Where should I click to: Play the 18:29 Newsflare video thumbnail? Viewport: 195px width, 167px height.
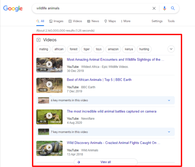pyautogui.click(x=49, y=117)
